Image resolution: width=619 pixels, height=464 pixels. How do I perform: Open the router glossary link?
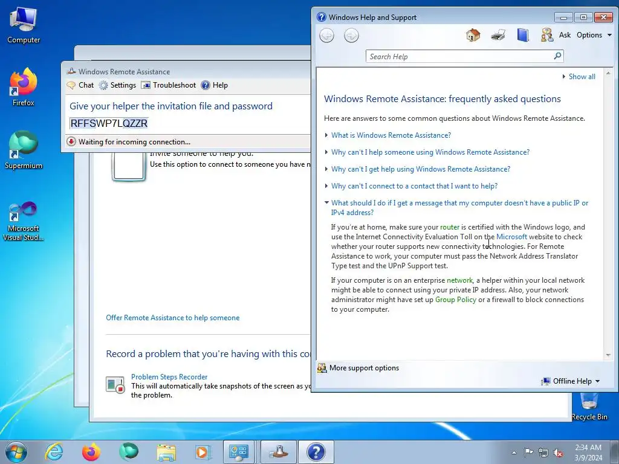click(x=450, y=227)
